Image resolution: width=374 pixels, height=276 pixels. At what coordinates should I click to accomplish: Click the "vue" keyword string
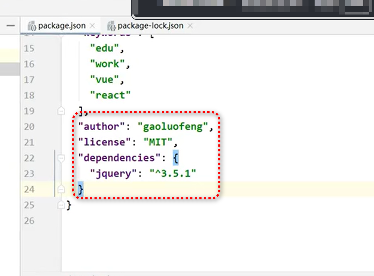pos(104,80)
